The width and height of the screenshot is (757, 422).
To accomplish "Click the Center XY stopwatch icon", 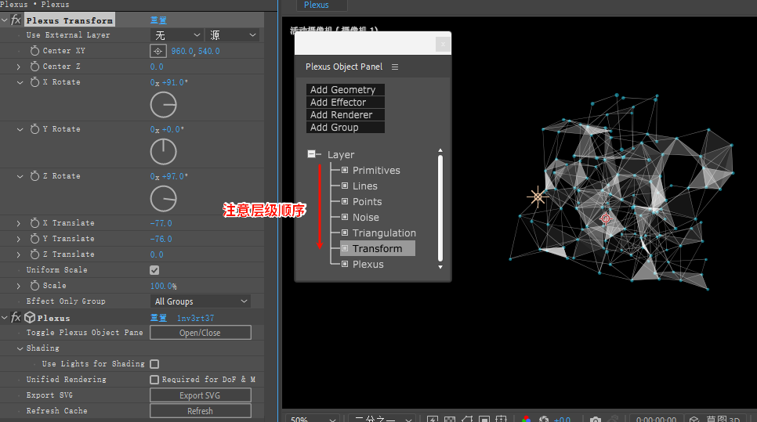I will click(x=34, y=51).
